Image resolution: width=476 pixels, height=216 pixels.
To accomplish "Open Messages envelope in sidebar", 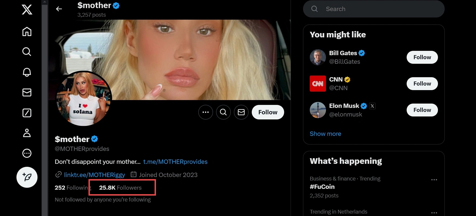I will pyautogui.click(x=27, y=93).
